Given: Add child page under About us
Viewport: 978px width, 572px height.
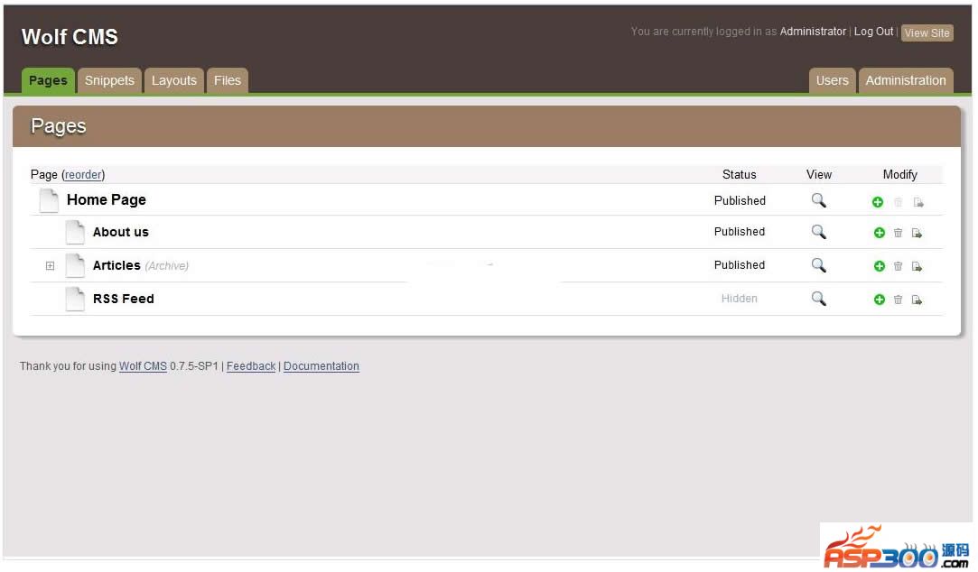Looking at the screenshot, I should pos(880,233).
